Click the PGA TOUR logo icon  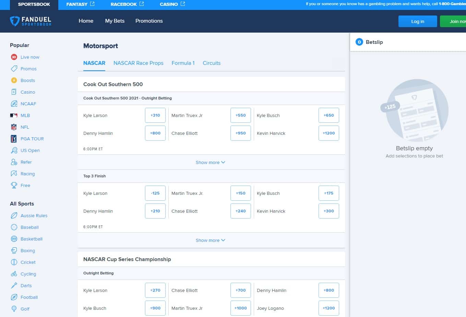click(x=14, y=139)
